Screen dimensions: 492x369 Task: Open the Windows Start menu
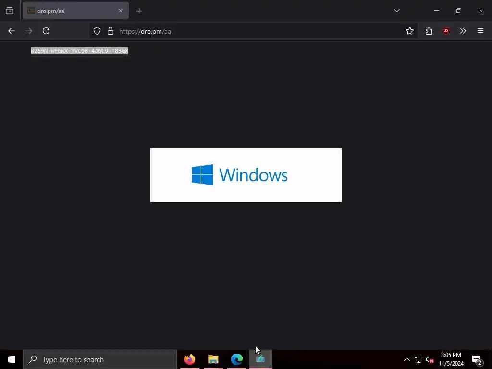(12, 359)
